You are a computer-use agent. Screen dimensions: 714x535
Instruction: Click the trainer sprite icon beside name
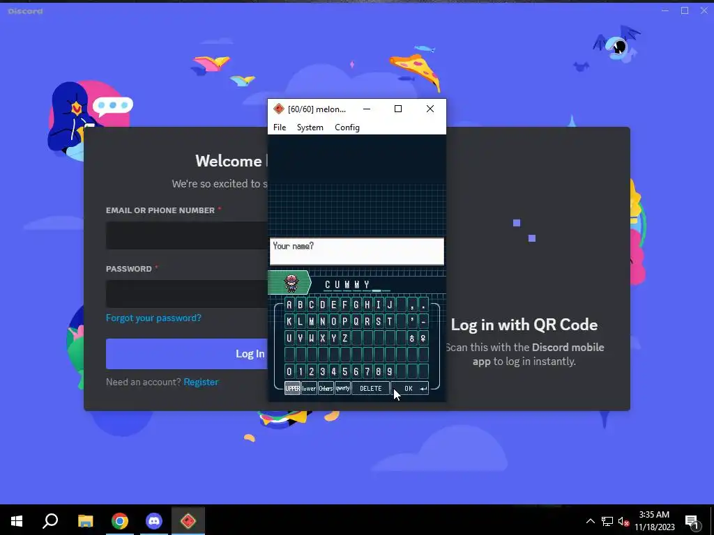(x=291, y=283)
